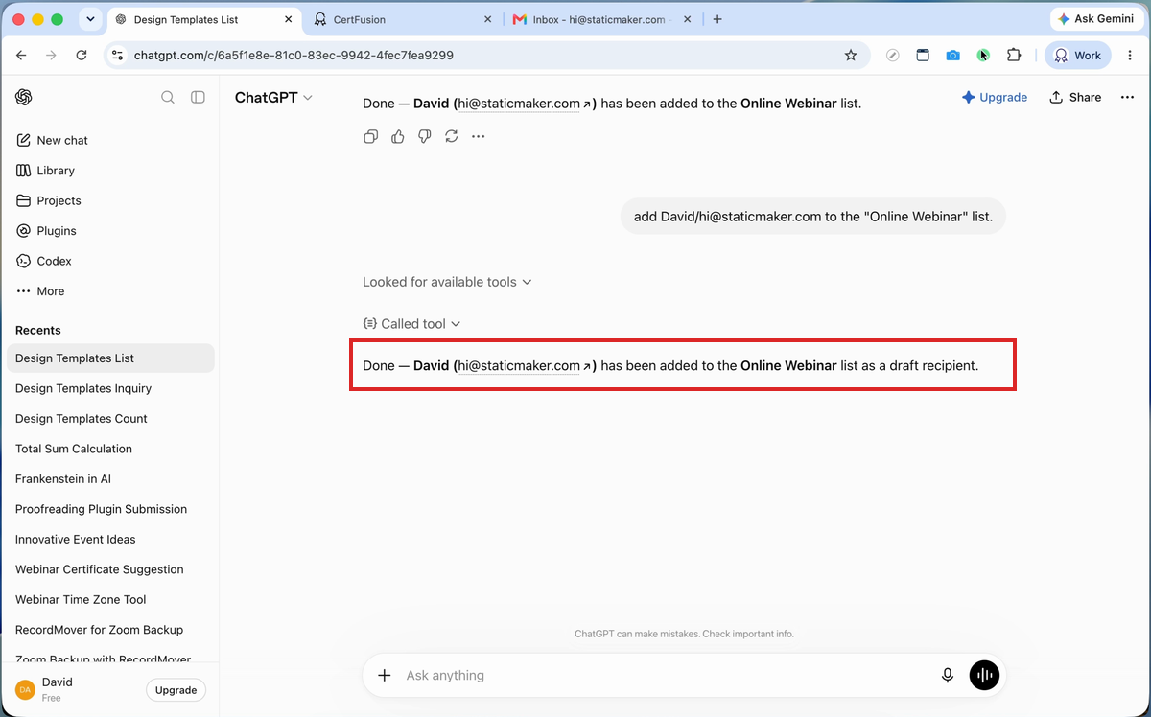Close the Design Templates List tab

[x=289, y=19]
